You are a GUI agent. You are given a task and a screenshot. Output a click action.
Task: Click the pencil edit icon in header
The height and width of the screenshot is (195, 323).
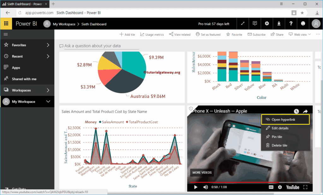(242, 23)
